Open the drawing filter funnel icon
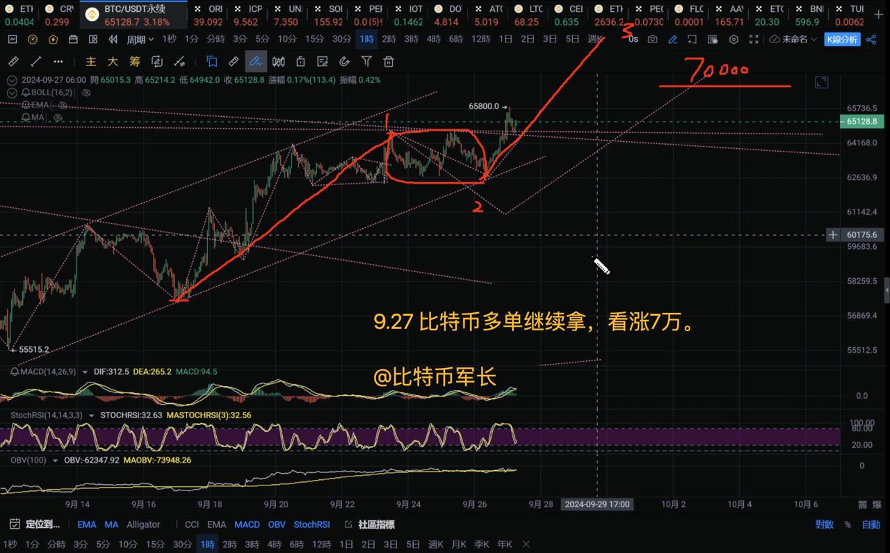This screenshot has width=890, height=553. tap(366, 62)
